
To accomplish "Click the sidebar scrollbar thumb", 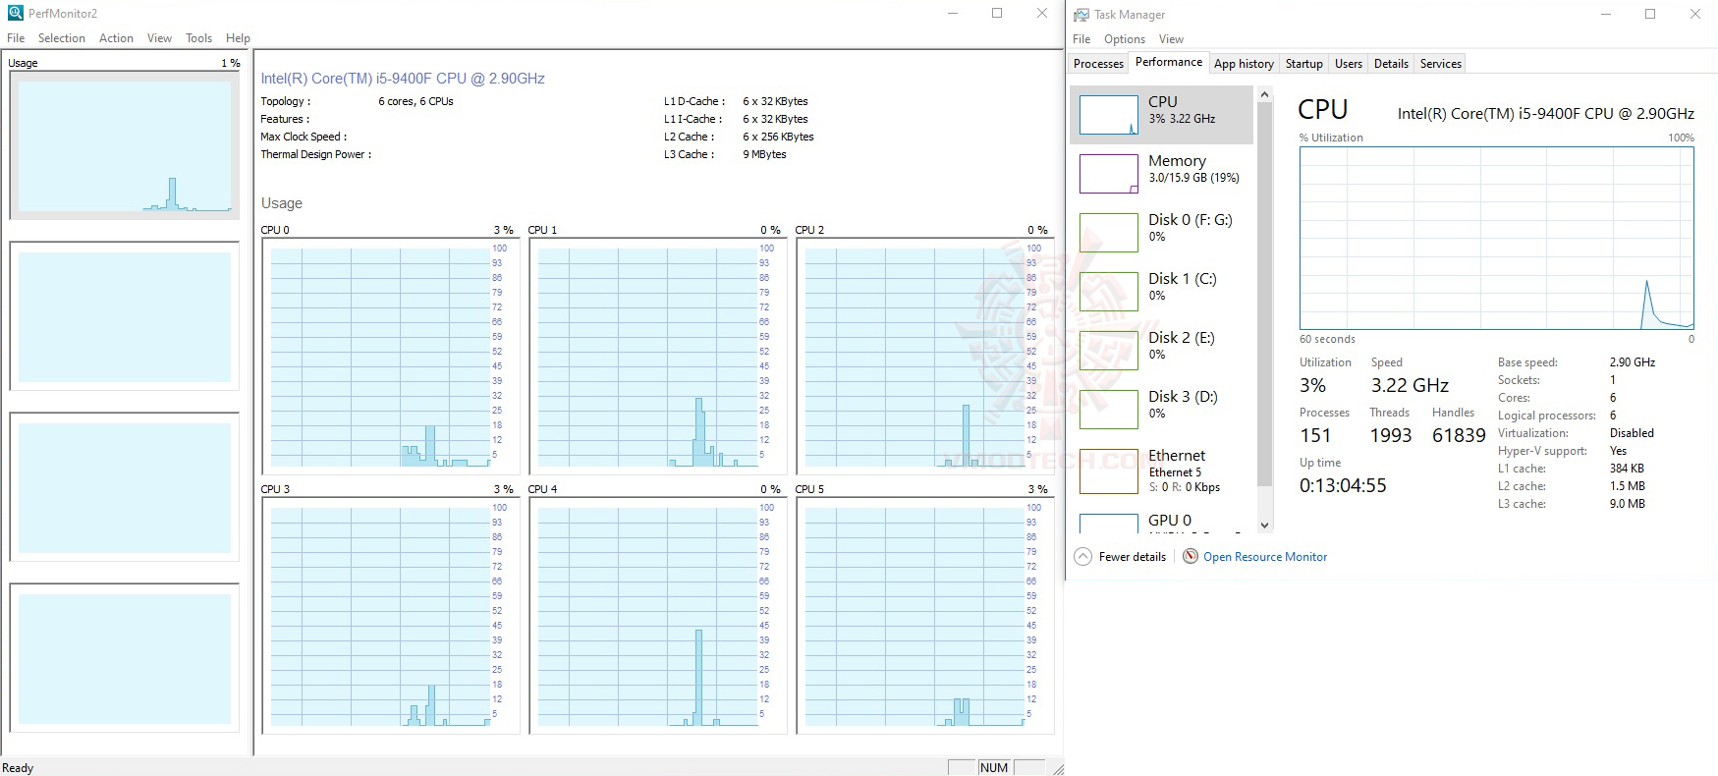I will tap(1264, 294).
